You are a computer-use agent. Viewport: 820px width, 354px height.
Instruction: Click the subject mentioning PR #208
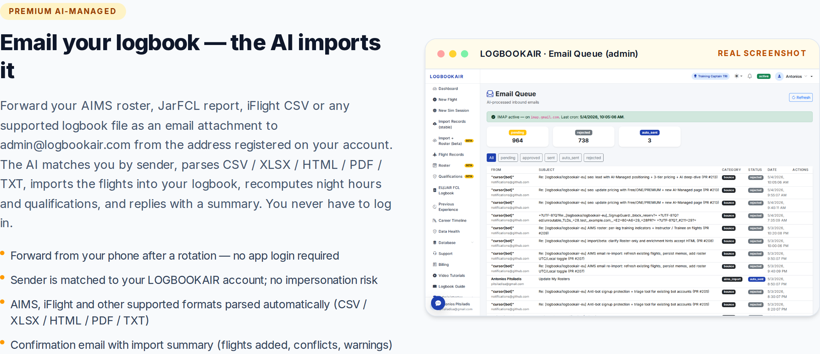(626, 241)
